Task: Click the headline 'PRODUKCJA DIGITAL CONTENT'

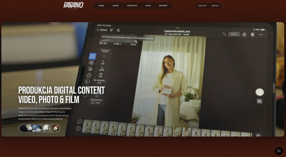Action: coord(61,90)
